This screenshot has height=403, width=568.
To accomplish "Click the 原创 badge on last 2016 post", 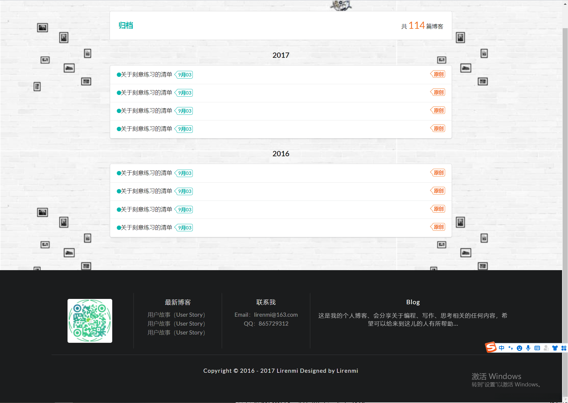I will [438, 227].
